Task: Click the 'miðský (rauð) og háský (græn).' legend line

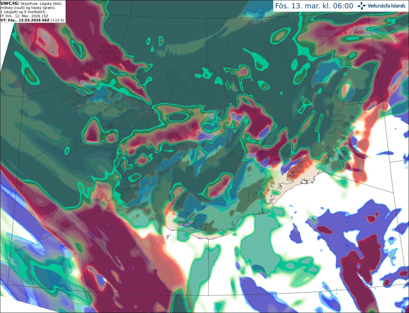Action: tap(28, 8)
